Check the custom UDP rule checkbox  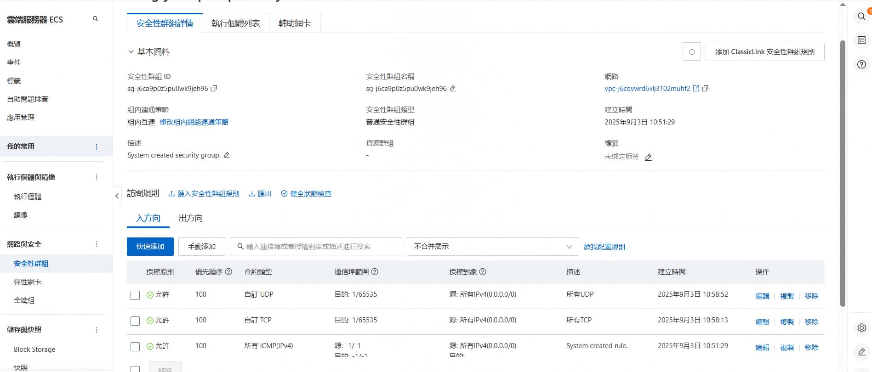click(x=135, y=295)
